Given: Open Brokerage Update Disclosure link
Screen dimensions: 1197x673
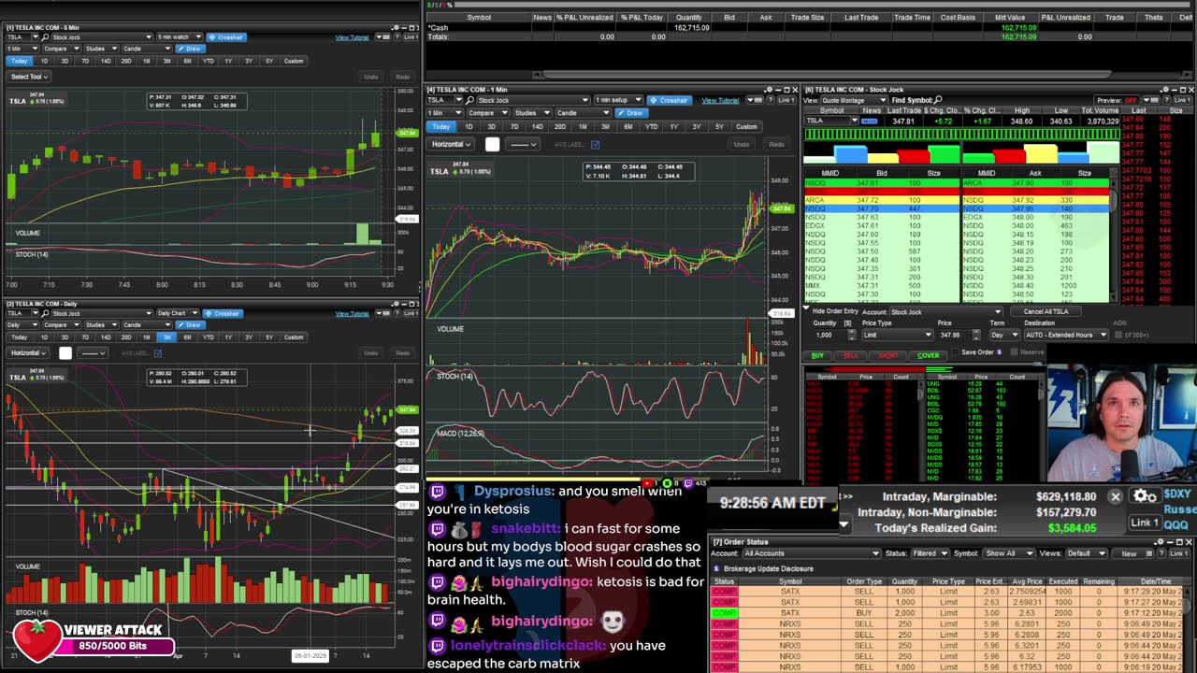Looking at the screenshot, I should coord(769,568).
